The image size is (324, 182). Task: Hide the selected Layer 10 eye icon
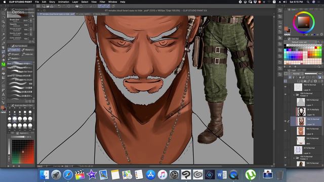tap(286, 121)
